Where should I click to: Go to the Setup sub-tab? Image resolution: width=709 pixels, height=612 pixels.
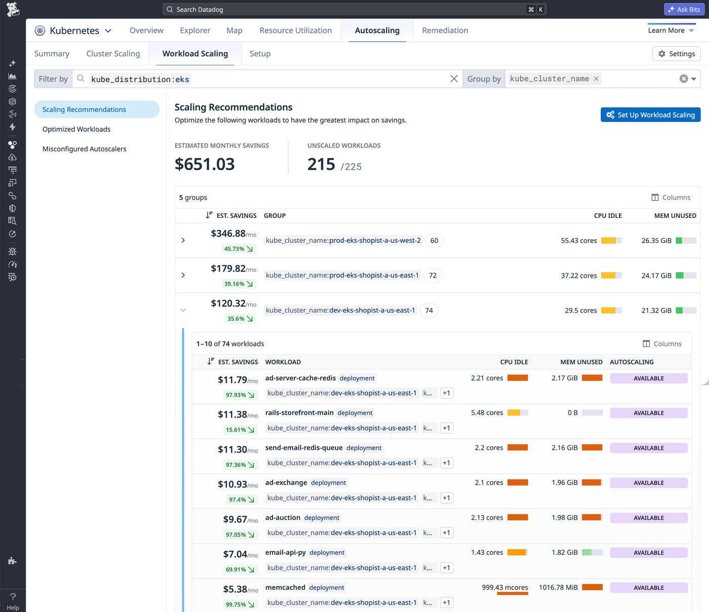click(x=260, y=54)
